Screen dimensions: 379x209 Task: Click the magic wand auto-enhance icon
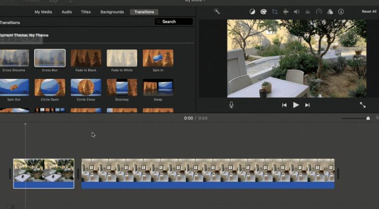click(217, 11)
